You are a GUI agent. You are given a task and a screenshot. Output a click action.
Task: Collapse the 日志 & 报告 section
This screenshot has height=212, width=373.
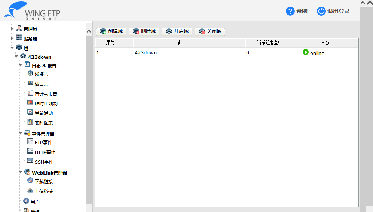coord(21,65)
